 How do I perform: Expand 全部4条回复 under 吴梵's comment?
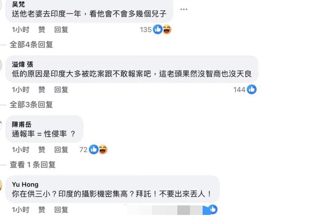click(31, 45)
